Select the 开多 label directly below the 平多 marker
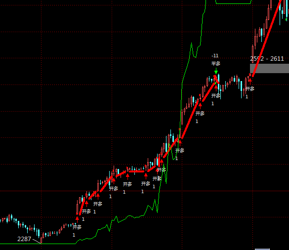289x250 pixels. [x=216, y=96]
